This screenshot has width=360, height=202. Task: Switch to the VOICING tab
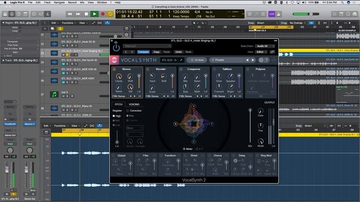point(134,104)
